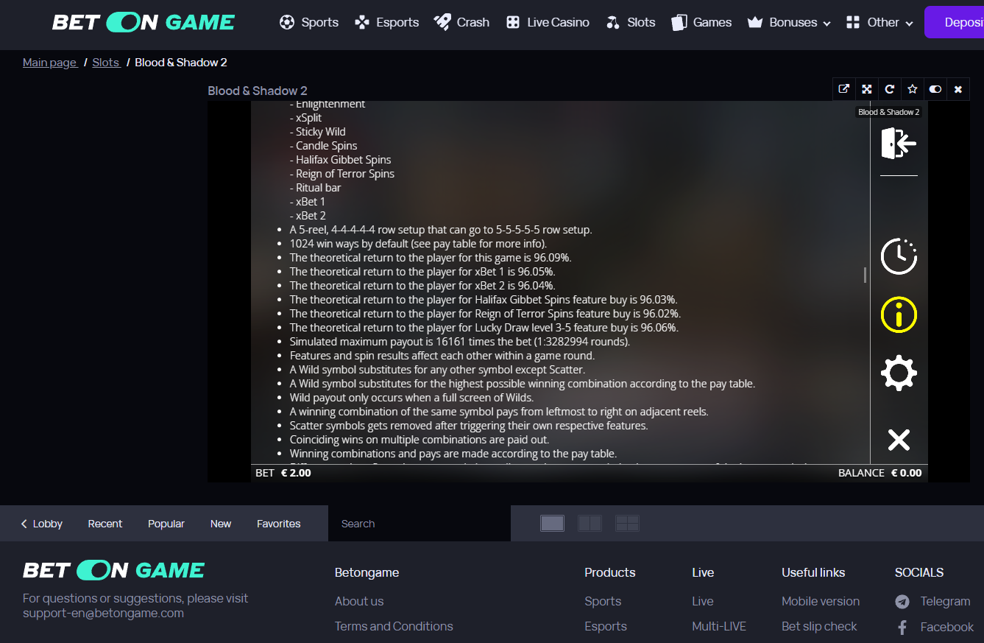Viewport: 984px width, 643px height.
Task: Open Facebook social link
Action: 947,627
